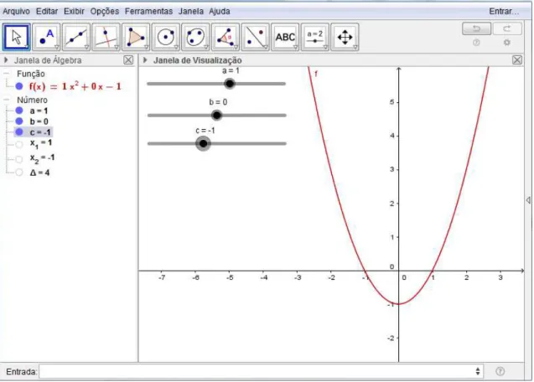The height and width of the screenshot is (382, 534).
Task: Open the Entrada command history arrows
Action: (478, 371)
